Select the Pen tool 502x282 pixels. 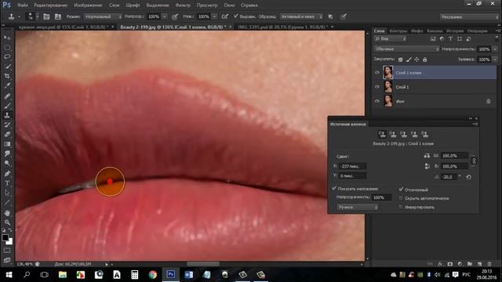[7, 174]
